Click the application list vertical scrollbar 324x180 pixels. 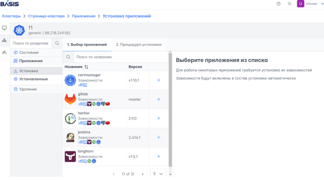click(x=170, y=113)
